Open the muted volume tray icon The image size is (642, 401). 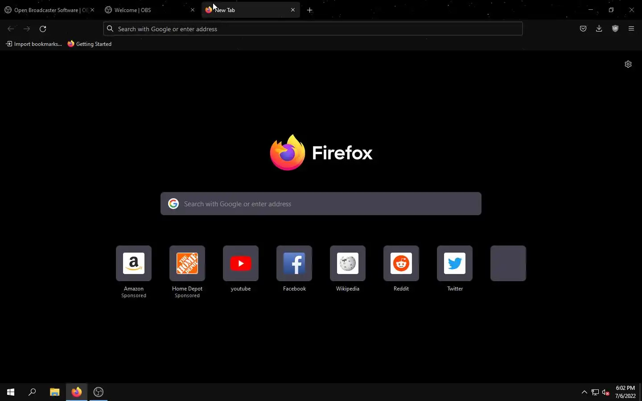point(606,392)
